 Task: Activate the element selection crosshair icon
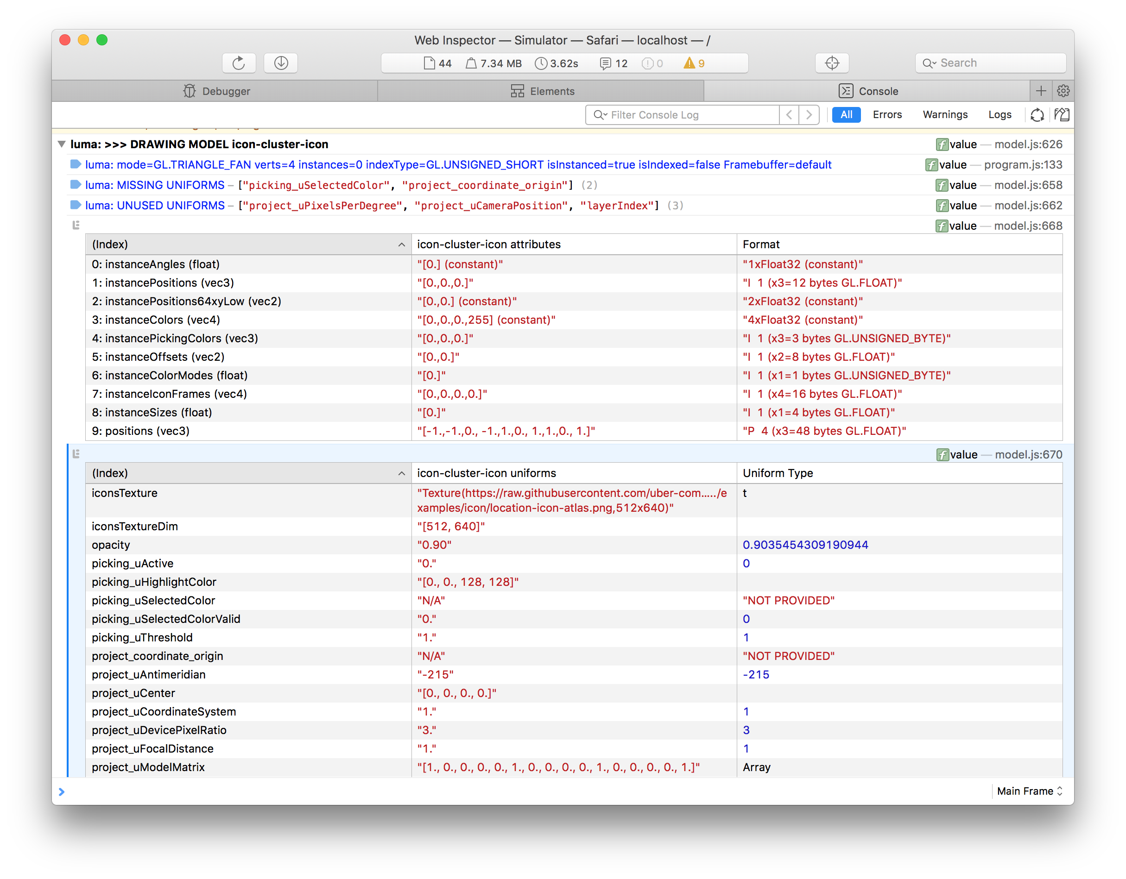832,63
